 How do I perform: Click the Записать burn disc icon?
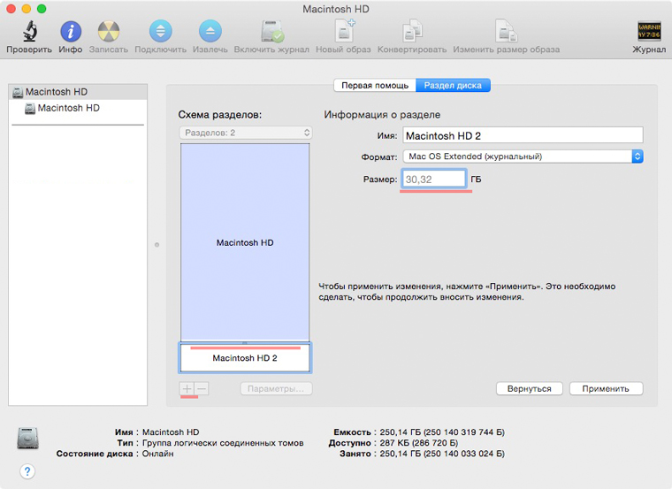108,32
